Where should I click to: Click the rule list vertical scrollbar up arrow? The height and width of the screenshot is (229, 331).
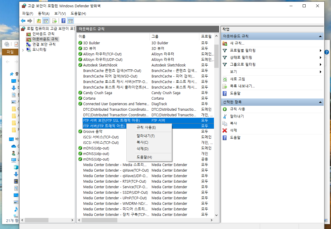point(216,36)
